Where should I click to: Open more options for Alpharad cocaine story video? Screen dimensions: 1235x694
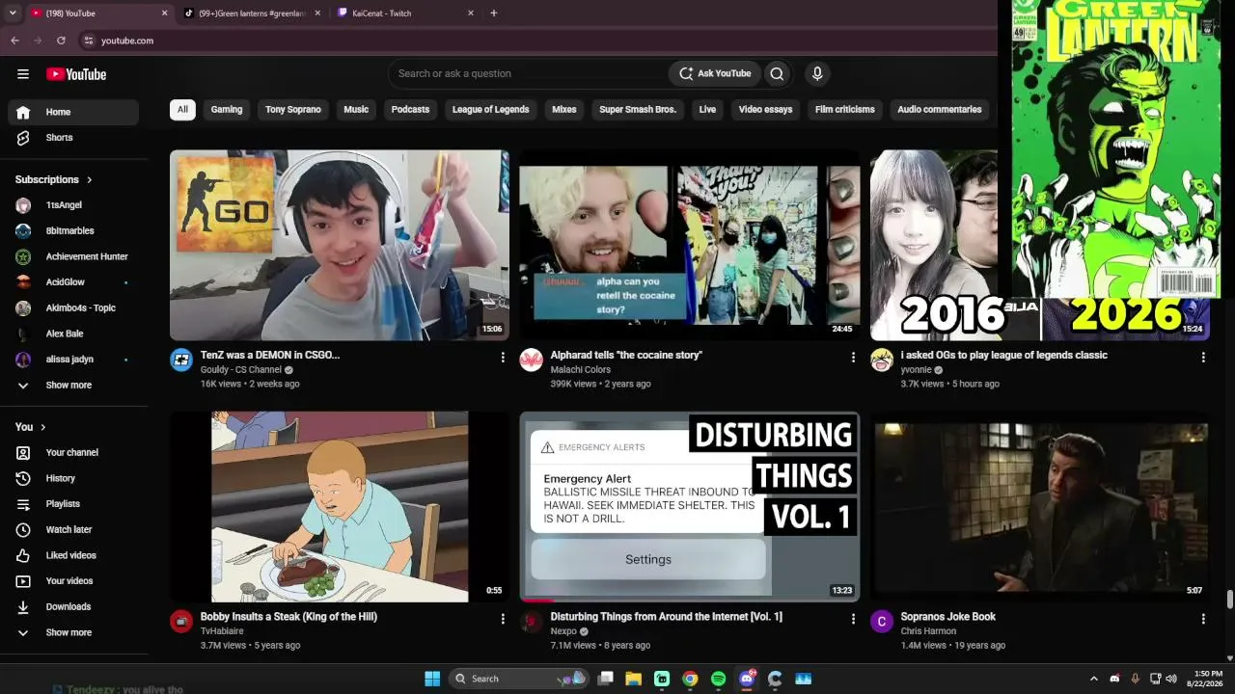coord(853,358)
